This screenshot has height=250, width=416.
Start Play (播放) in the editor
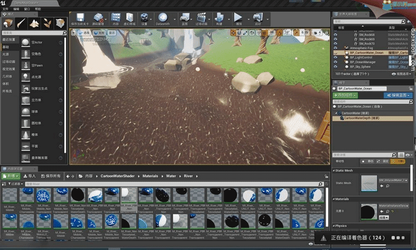pyautogui.click(x=238, y=19)
